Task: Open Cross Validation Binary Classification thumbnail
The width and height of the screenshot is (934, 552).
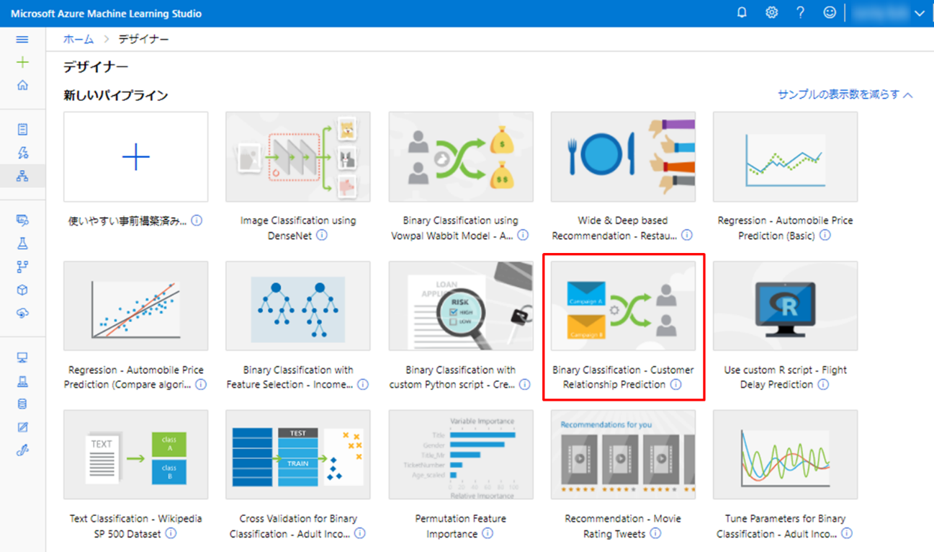Action: [x=298, y=455]
